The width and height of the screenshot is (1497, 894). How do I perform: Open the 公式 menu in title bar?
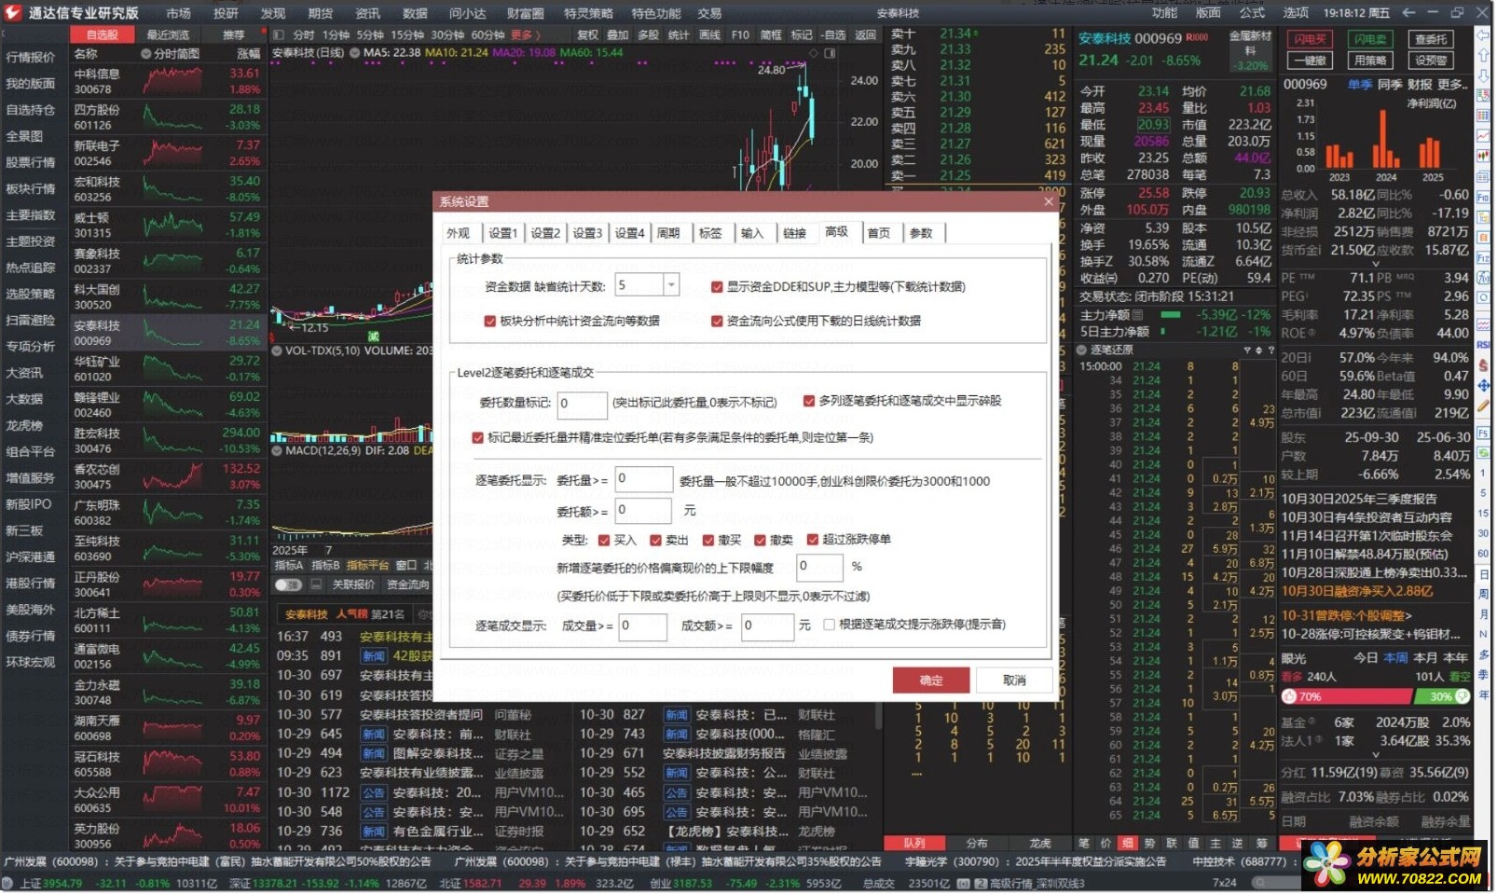point(1252,13)
